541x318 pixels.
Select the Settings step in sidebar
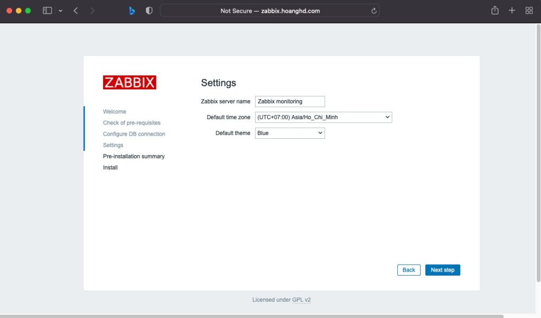click(x=113, y=145)
